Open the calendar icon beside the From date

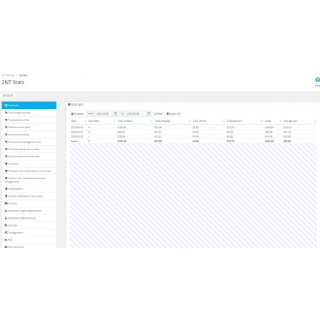pos(115,114)
